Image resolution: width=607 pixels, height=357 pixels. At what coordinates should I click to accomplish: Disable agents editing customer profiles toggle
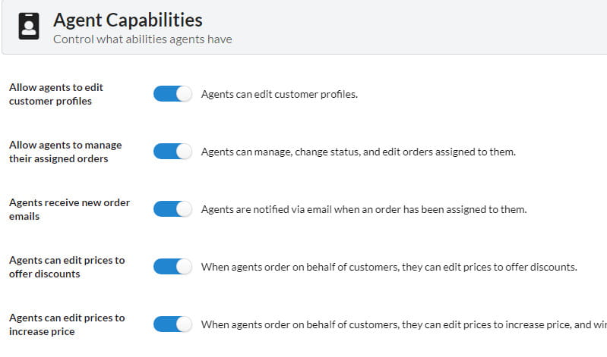[172, 94]
